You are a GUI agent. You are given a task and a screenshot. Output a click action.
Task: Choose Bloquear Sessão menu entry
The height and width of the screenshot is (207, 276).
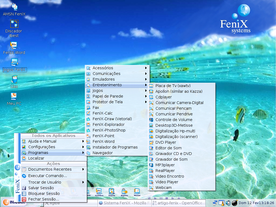pyautogui.click(x=54, y=194)
